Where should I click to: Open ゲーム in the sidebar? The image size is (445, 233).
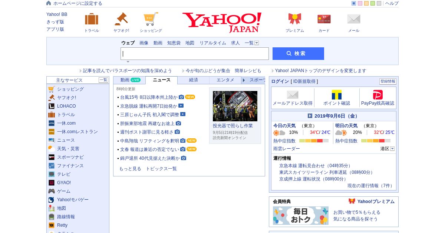click(64, 191)
